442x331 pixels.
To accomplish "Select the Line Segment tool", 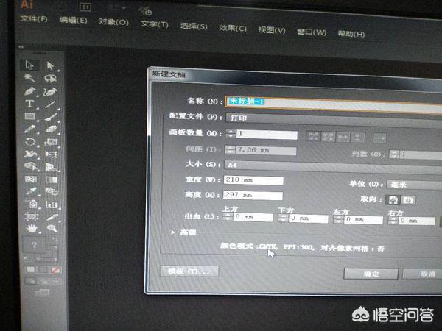I will click(x=51, y=104).
